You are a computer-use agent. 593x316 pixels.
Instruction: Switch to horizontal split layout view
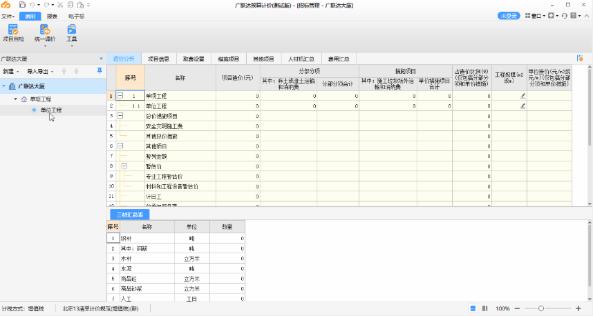(473, 308)
